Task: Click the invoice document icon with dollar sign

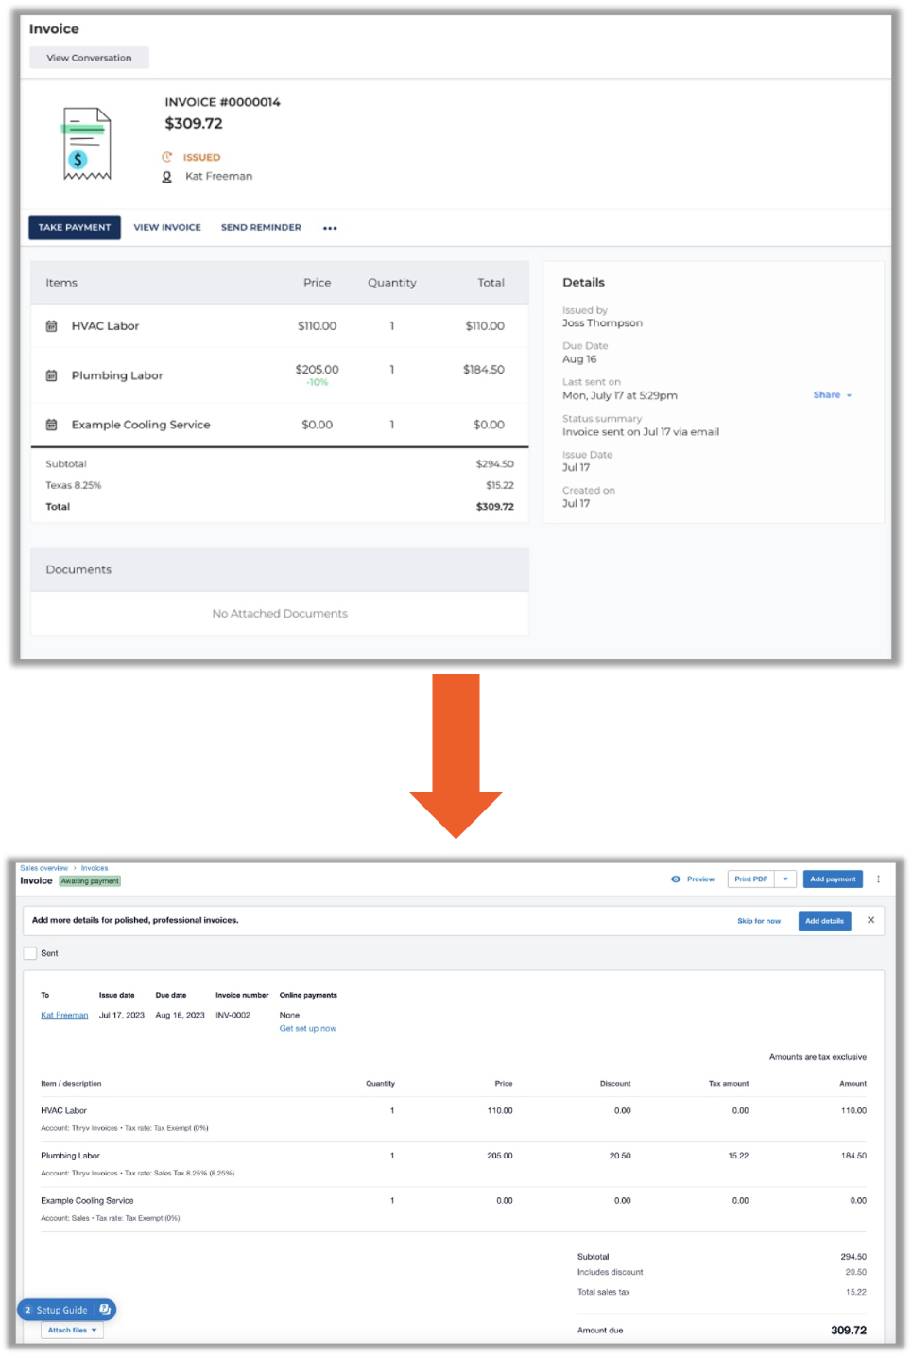Action: (x=87, y=145)
